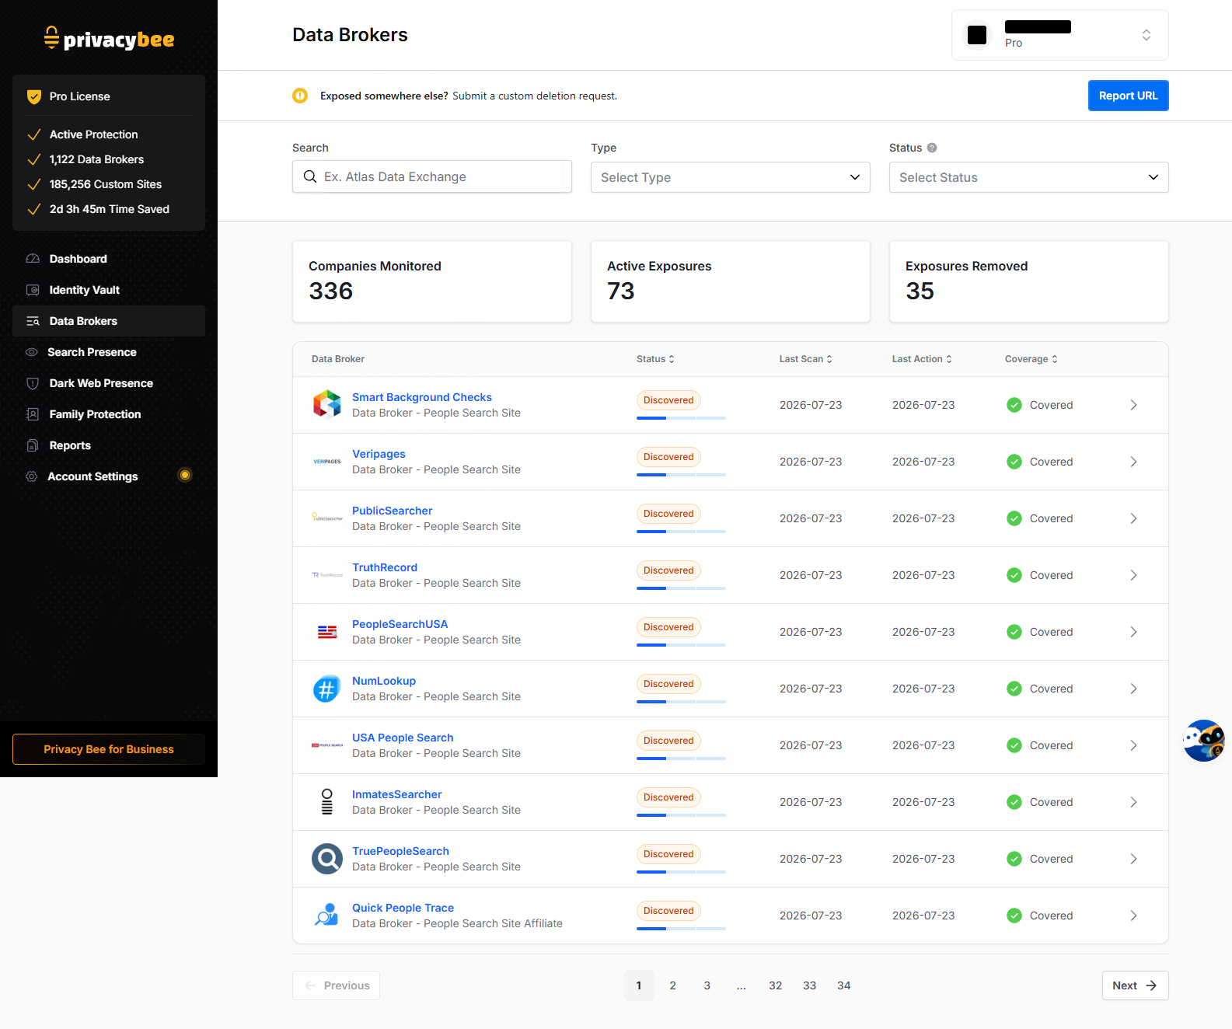Open the Family Protection menu item

click(x=109, y=414)
